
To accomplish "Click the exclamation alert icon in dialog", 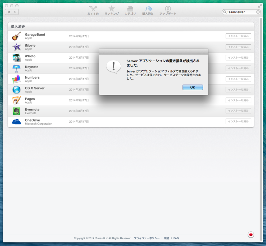I will (x=113, y=67).
